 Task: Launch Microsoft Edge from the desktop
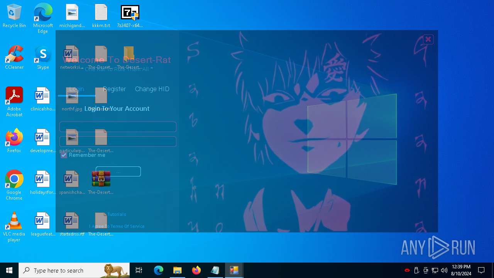click(x=43, y=18)
